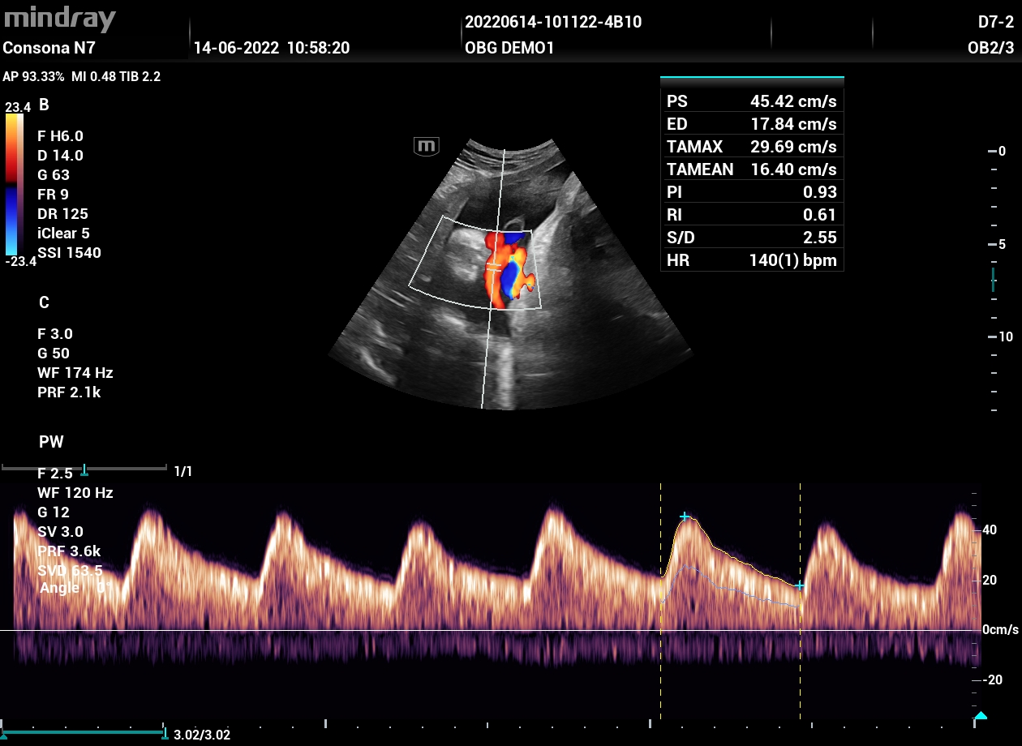1022x746 pixels.
Task: Select the RI 0.61 result row
Action: tap(751, 215)
